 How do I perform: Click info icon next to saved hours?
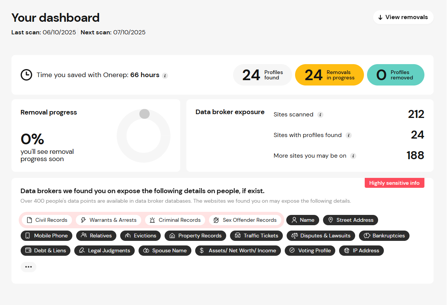tap(165, 76)
